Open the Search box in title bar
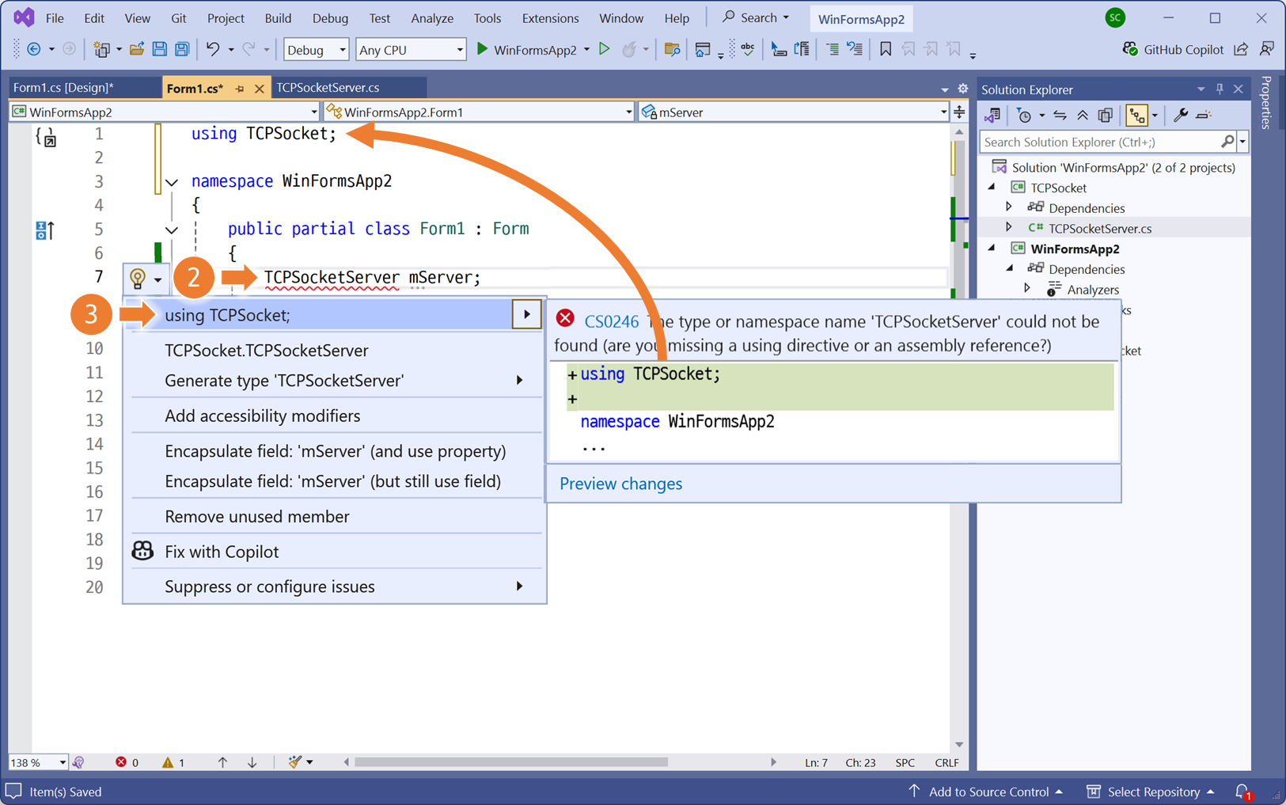The width and height of the screenshot is (1286, 805). (756, 17)
